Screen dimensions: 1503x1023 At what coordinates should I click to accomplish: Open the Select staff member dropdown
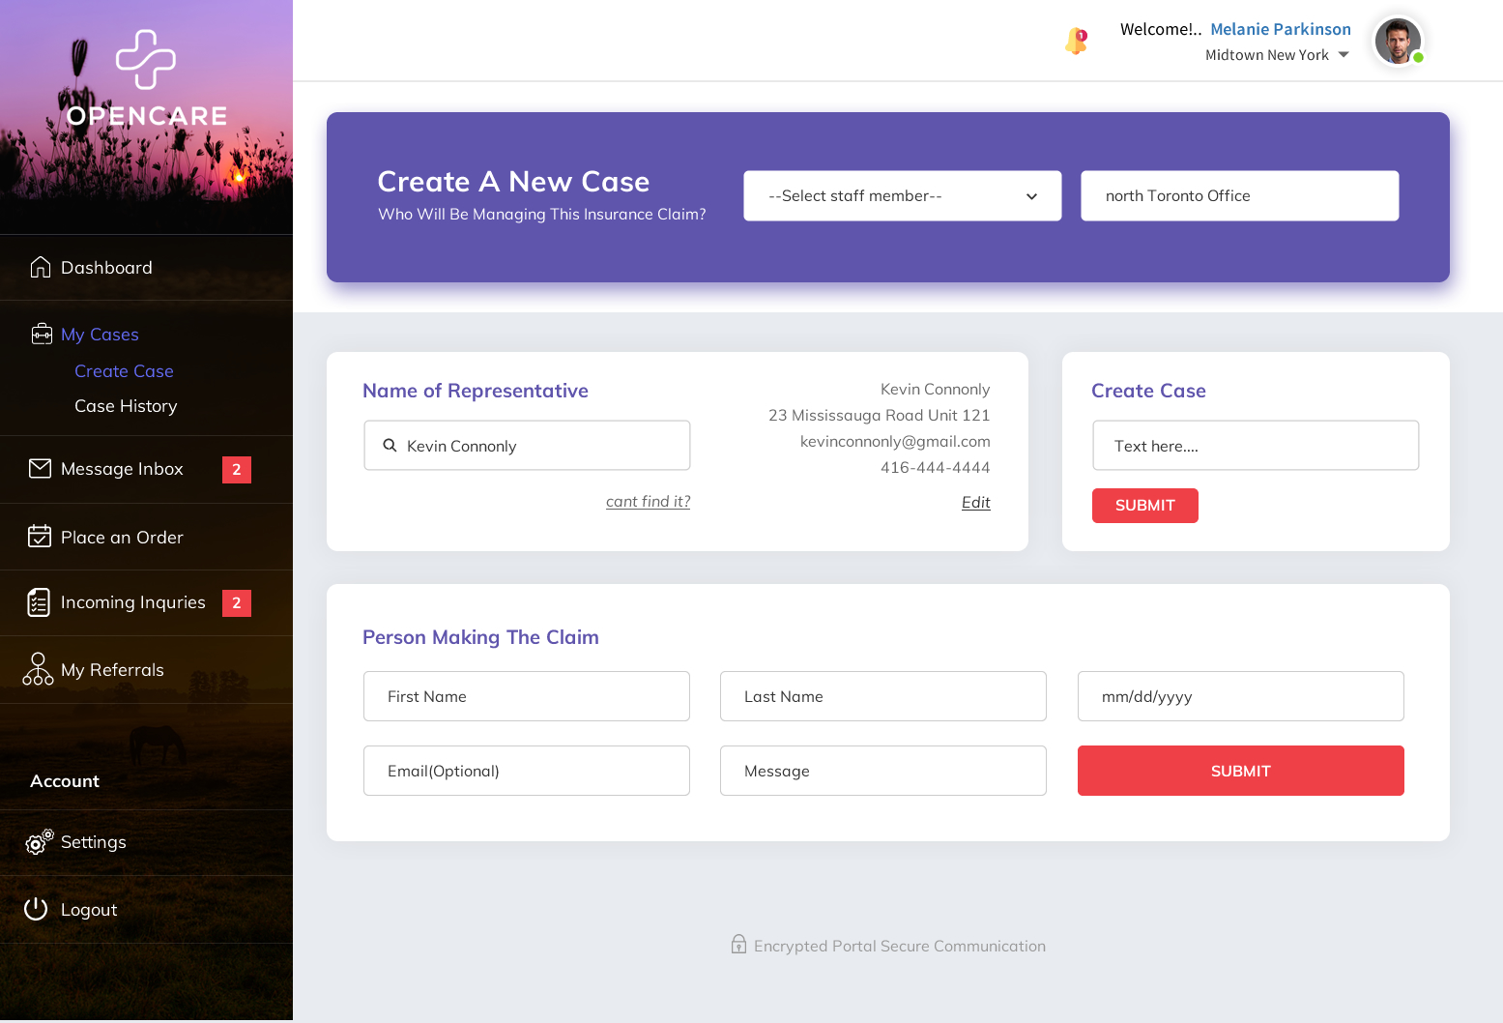point(902,196)
